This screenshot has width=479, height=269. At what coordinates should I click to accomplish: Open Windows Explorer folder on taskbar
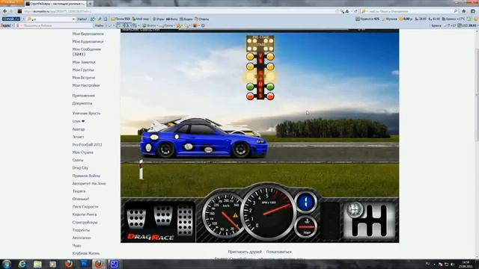(37, 264)
